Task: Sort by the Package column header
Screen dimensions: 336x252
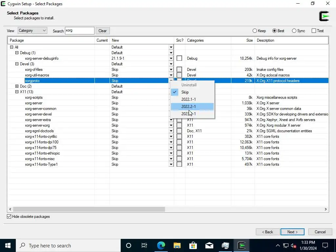Action: click(51, 40)
